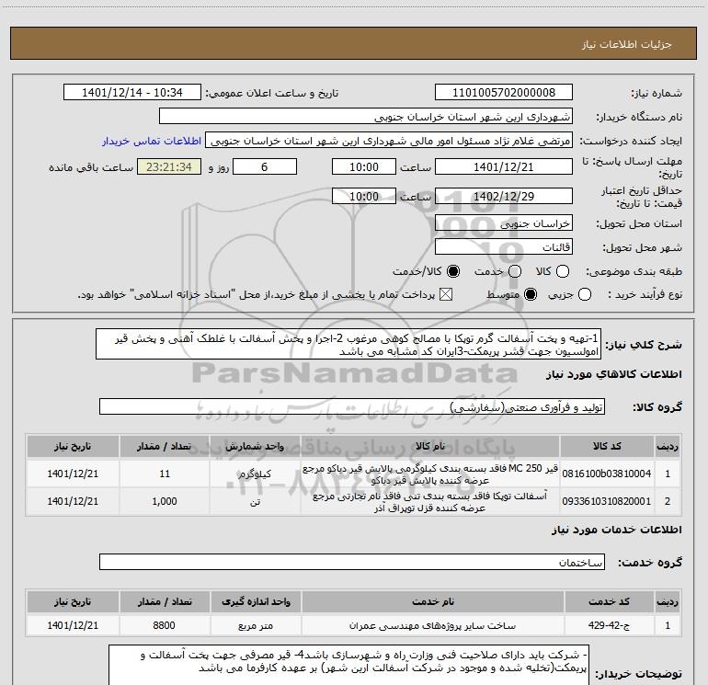
Task: Click the کیلوگرم unit cell
Action: 255,474
